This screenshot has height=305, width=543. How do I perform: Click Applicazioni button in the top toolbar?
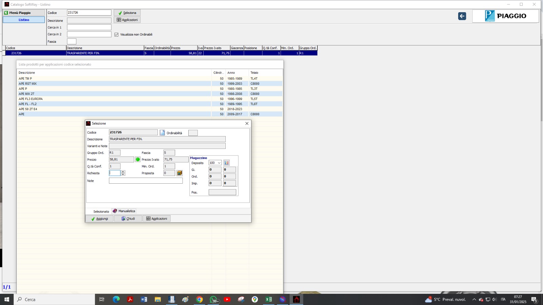pos(127,20)
